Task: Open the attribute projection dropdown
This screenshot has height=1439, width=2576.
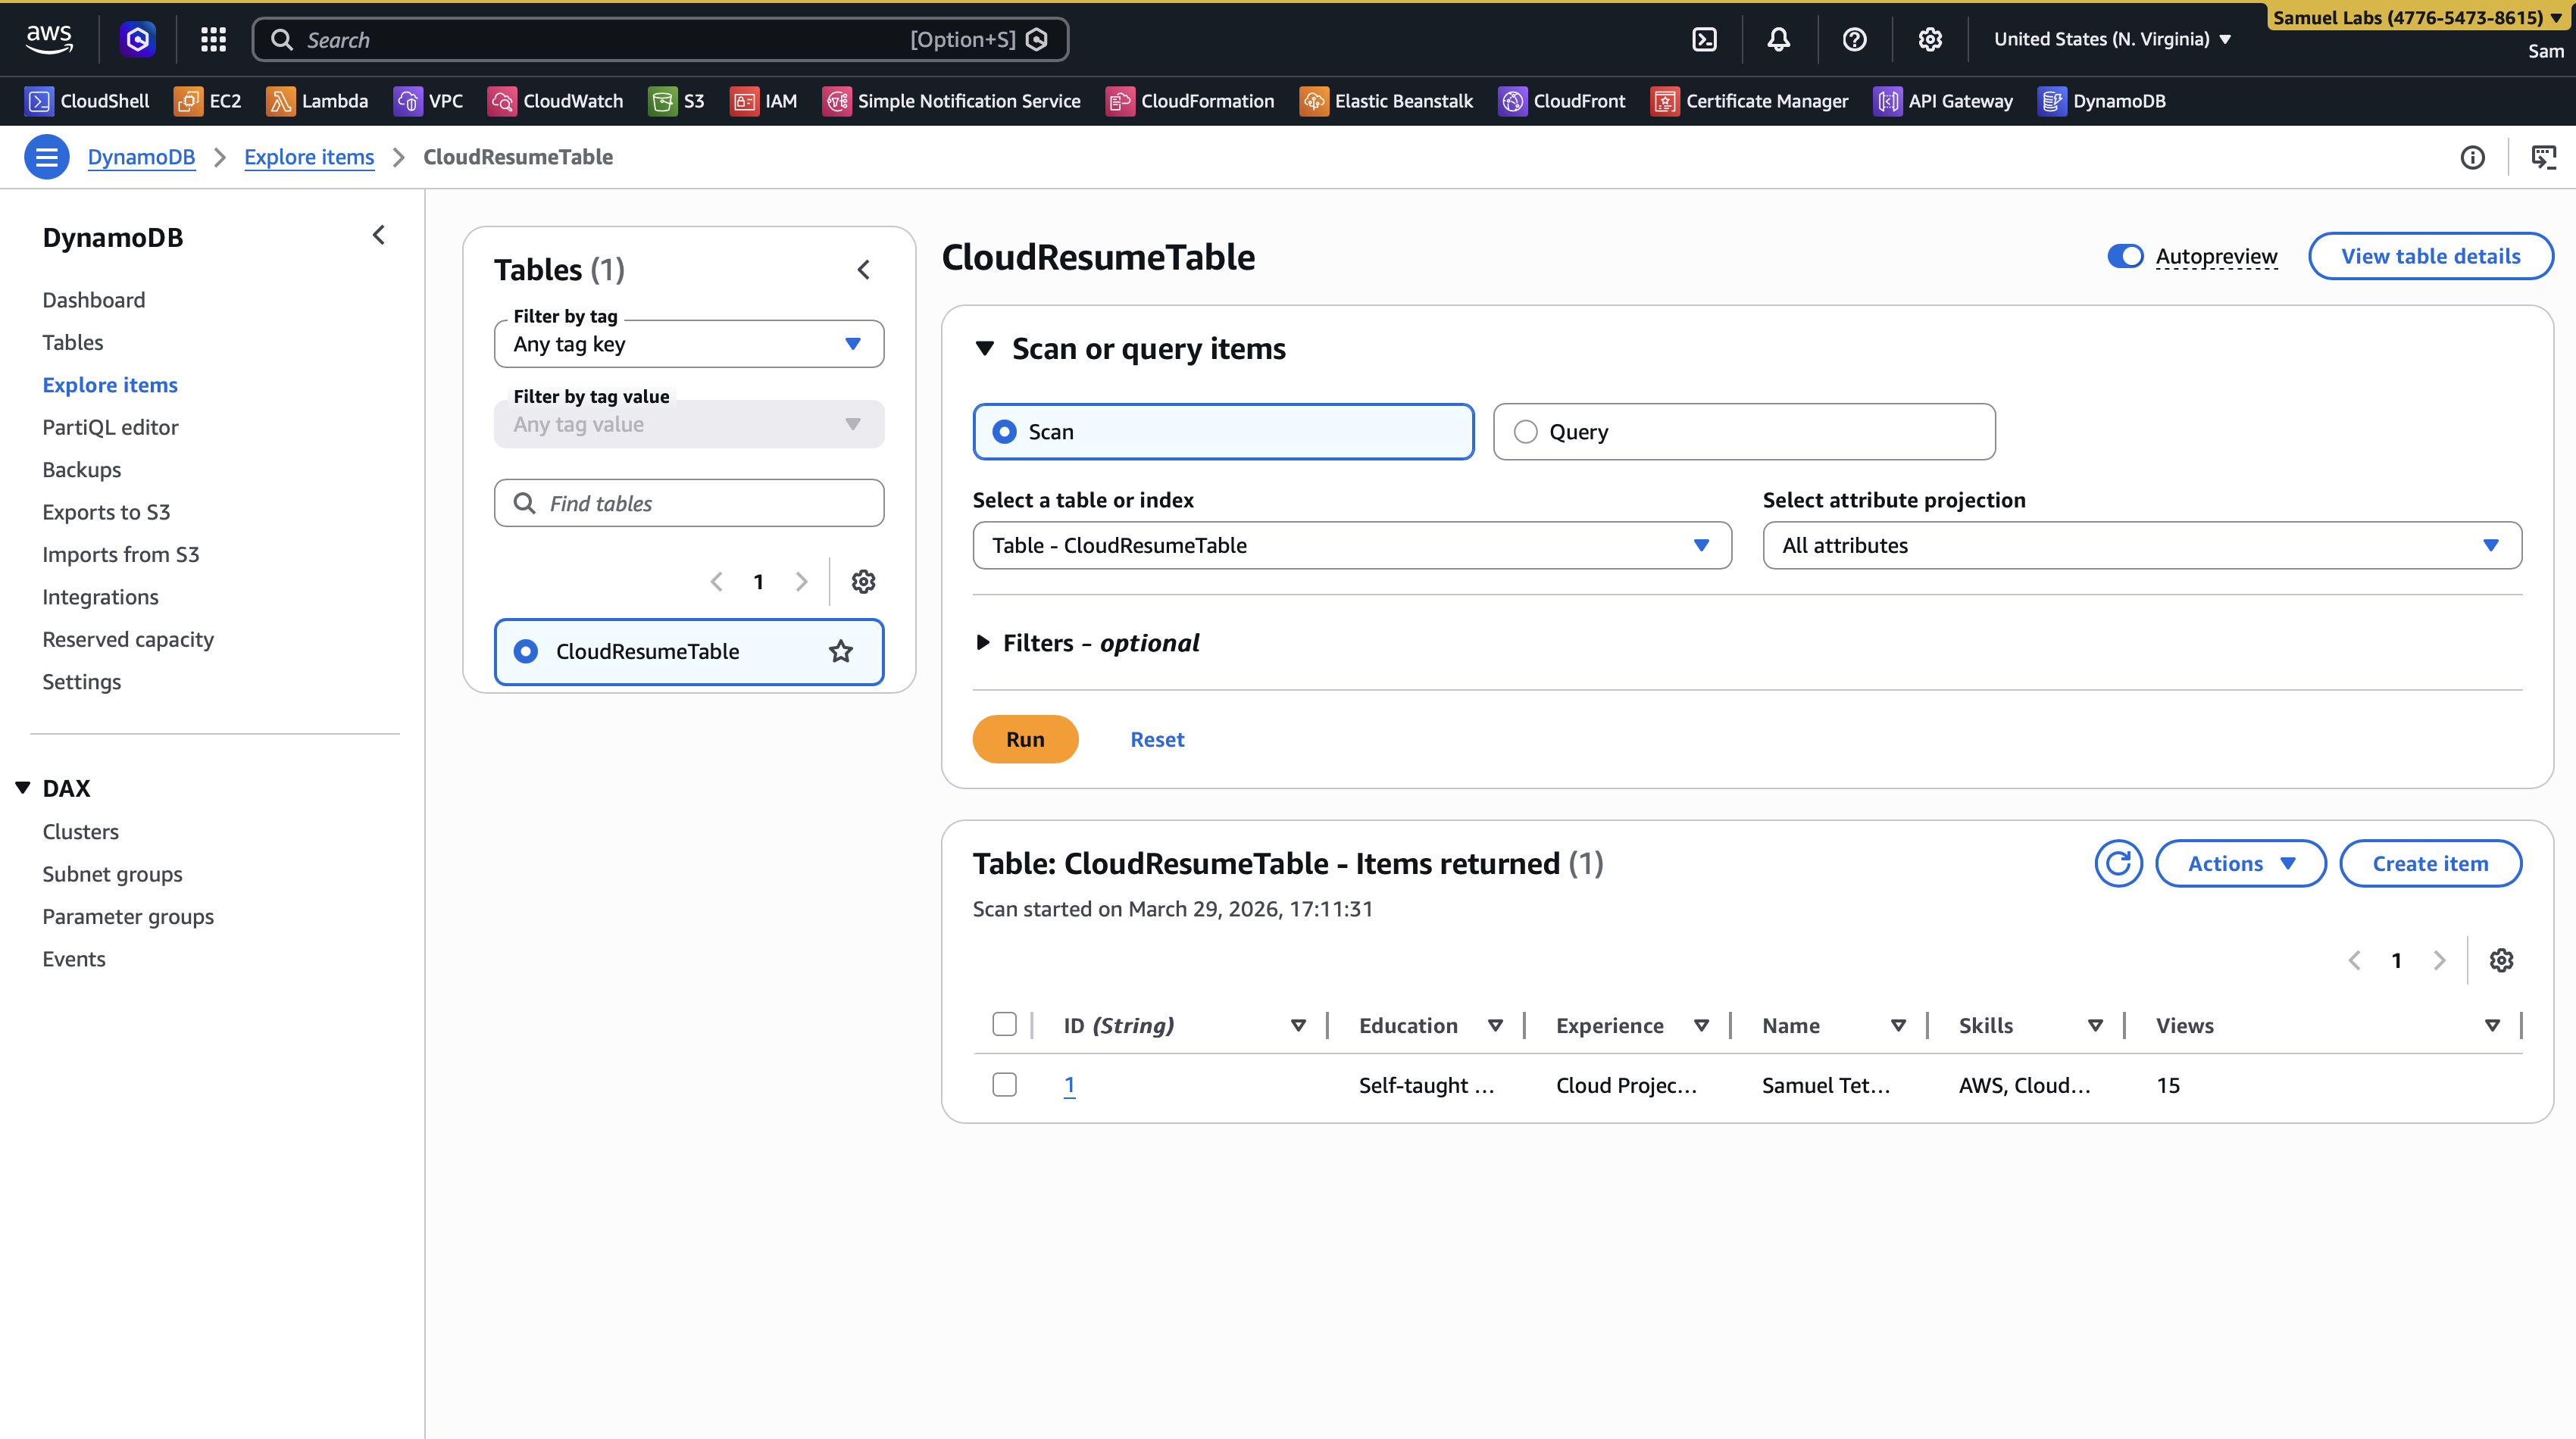Action: (2141, 545)
